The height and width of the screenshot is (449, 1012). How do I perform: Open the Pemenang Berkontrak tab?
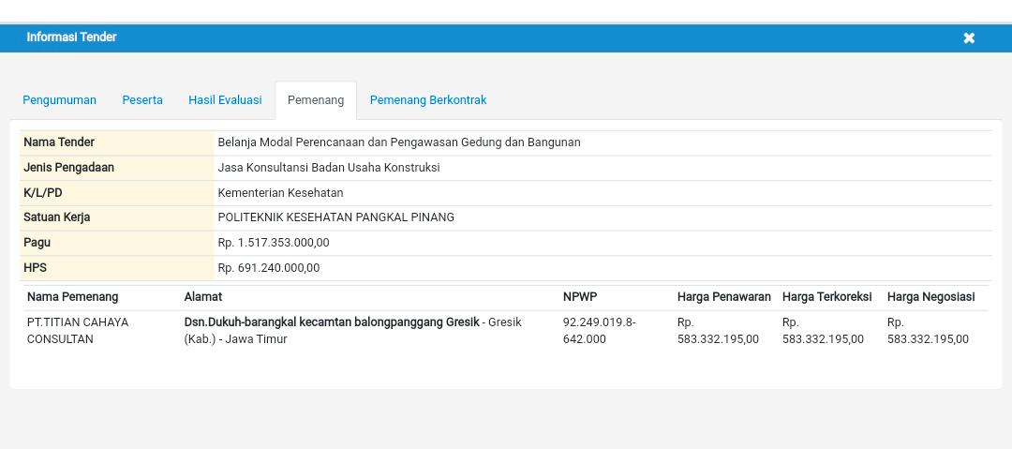[x=428, y=100]
